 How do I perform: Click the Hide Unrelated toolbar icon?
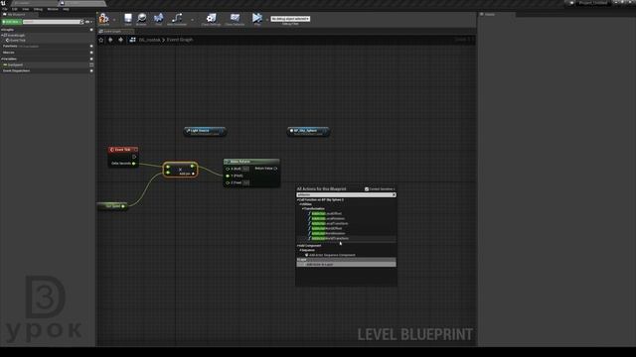point(177,18)
